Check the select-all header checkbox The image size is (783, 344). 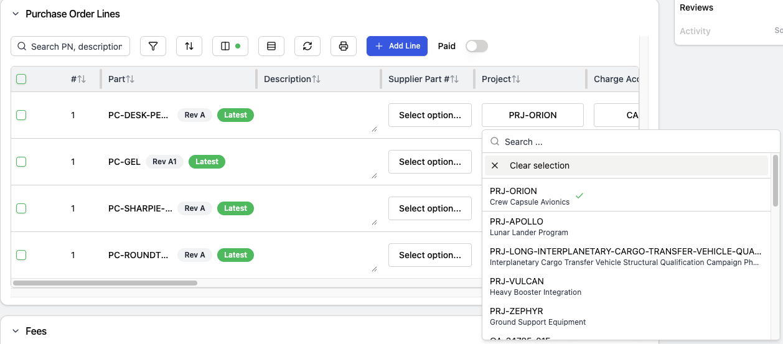pyautogui.click(x=21, y=79)
